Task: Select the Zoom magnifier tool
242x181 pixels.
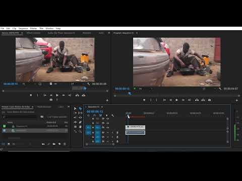Action: pyautogui.click(x=80, y=131)
